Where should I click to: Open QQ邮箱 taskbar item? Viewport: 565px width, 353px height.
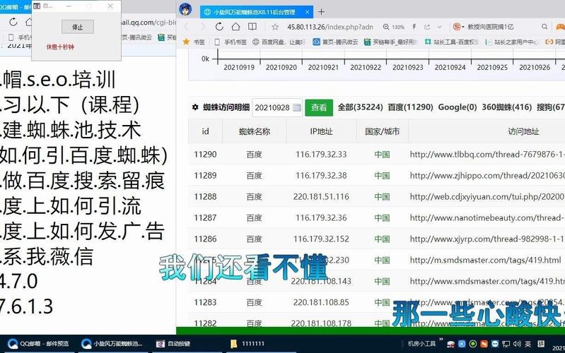point(38,344)
